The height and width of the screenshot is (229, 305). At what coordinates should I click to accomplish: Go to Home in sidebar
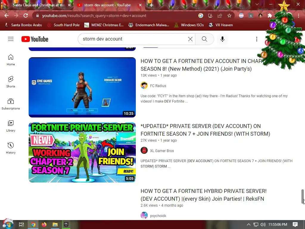point(11,60)
